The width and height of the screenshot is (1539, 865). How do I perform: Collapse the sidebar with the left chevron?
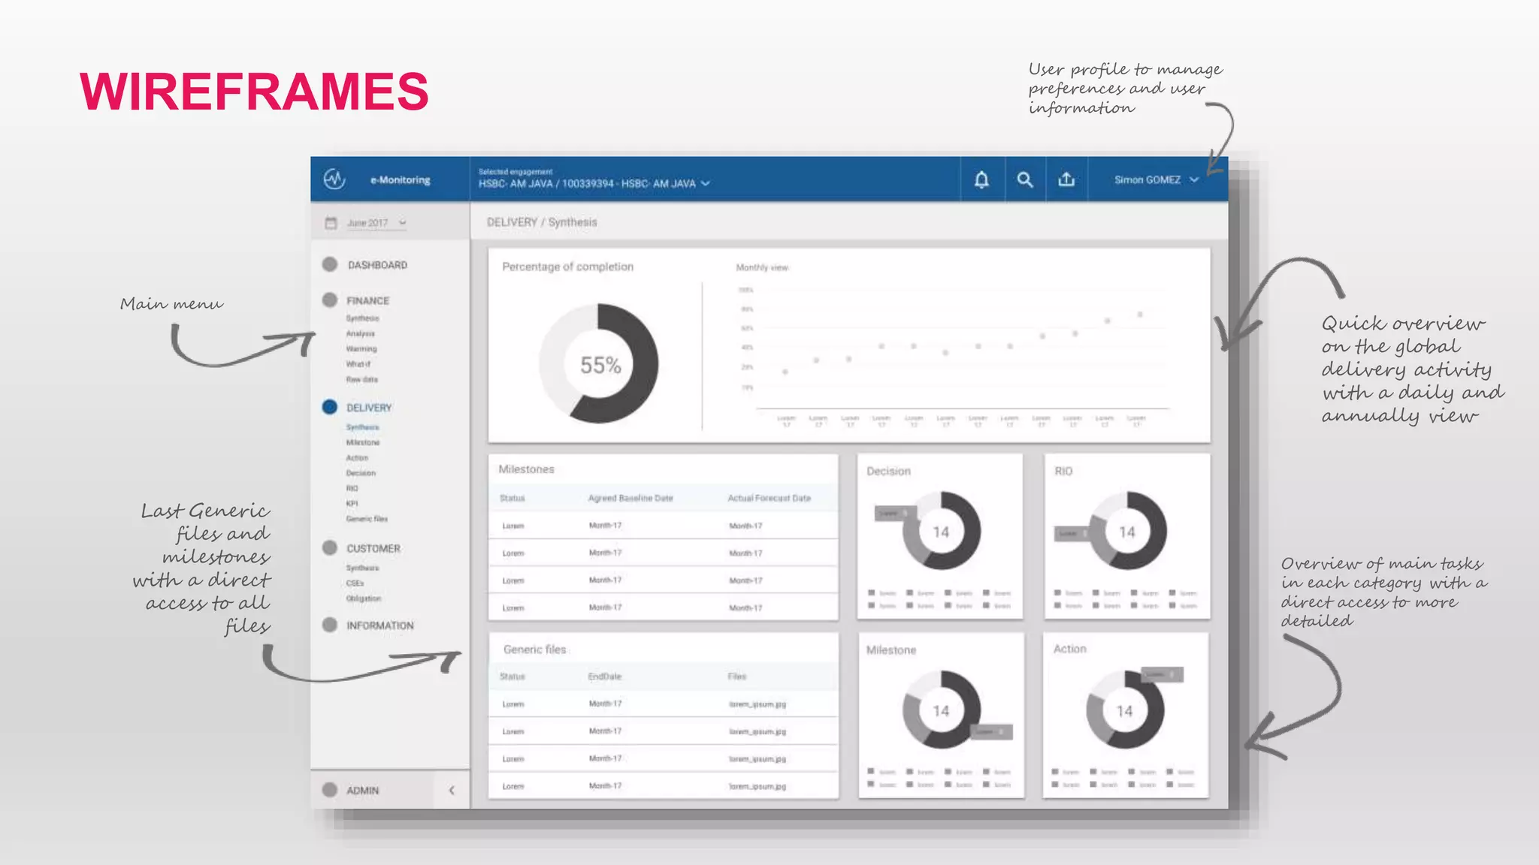[x=452, y=790]
